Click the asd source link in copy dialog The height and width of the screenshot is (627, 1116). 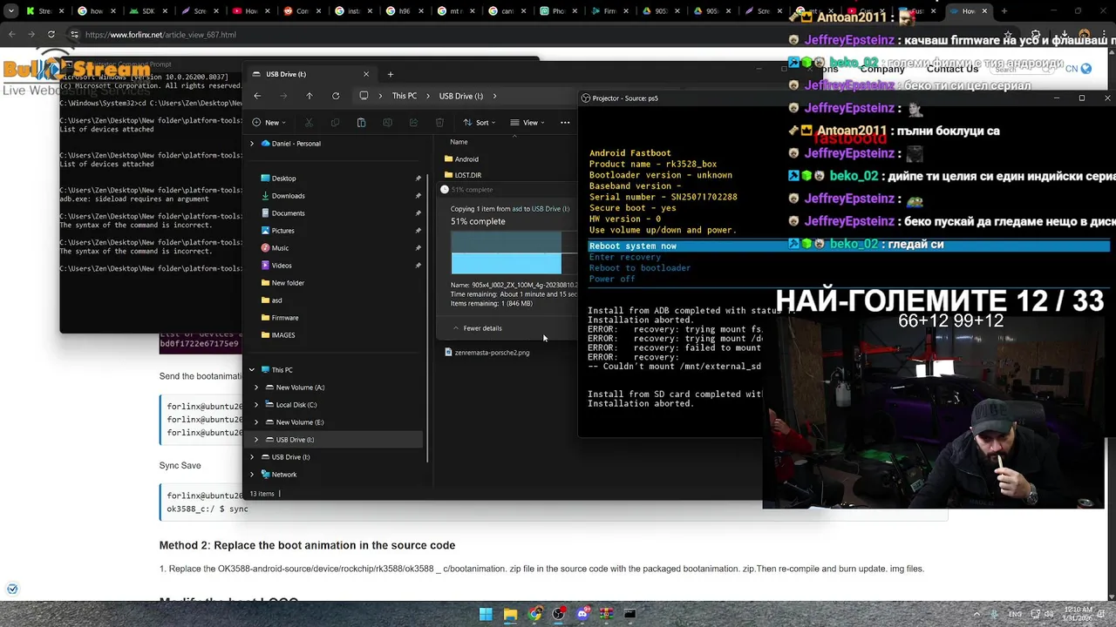[x=516, y=209]
